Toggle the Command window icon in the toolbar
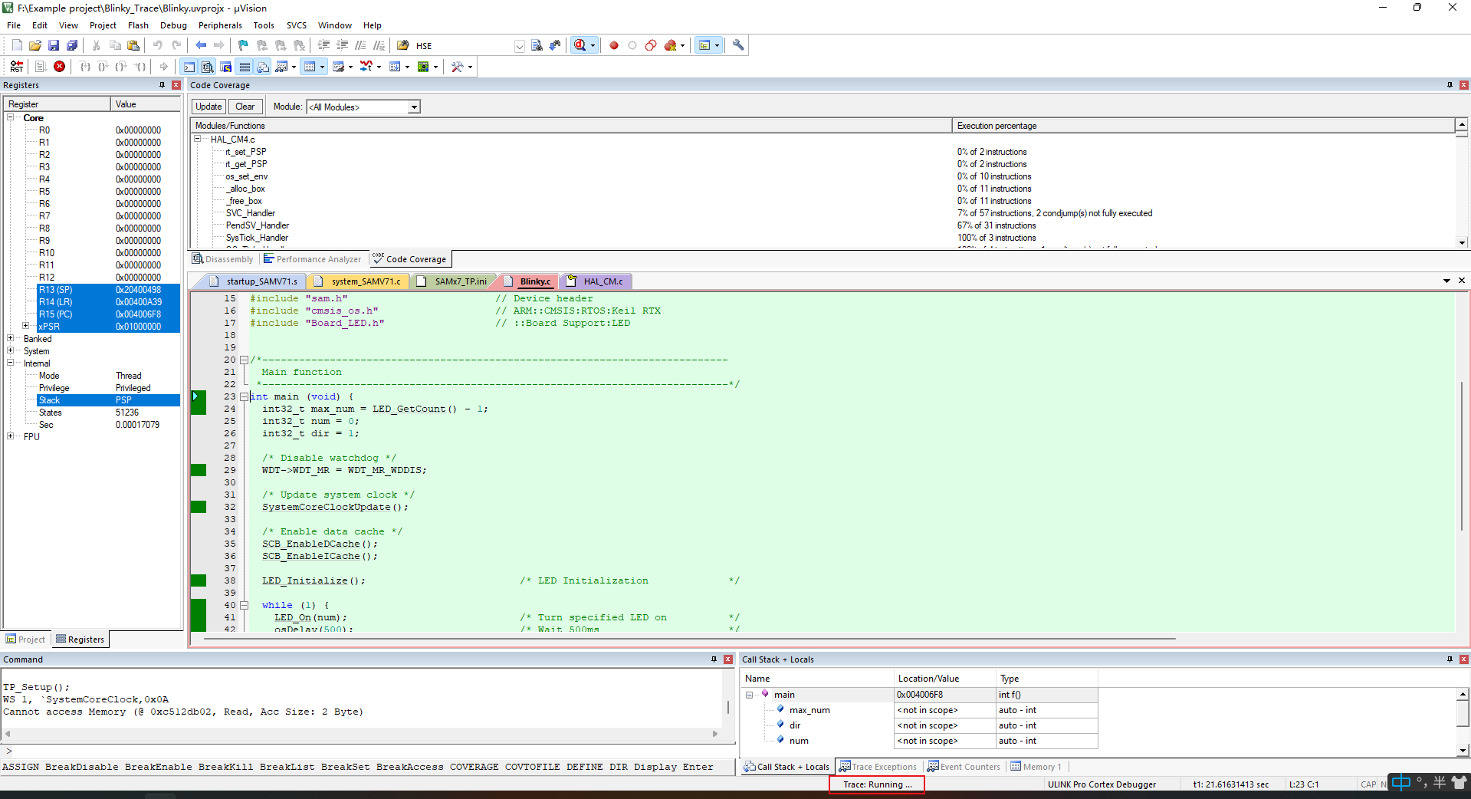The height and width of the screenshot is (799, 1471). [189, 67]
